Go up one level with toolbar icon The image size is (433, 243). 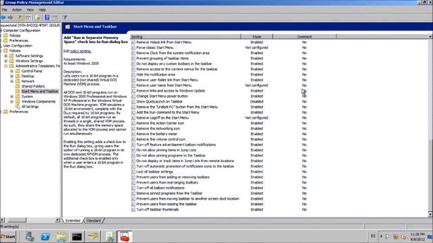click(20, 18)
